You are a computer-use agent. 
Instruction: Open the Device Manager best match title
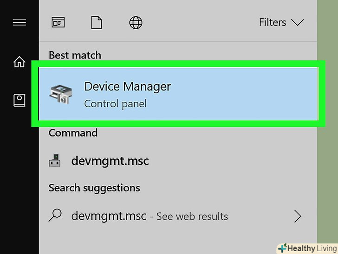click(127, 86)
